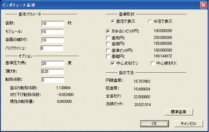Image resolution: width=209 pixels, height=132 pixels.
Task: Click the 度 unit label
Action: [x=70, y=63]
